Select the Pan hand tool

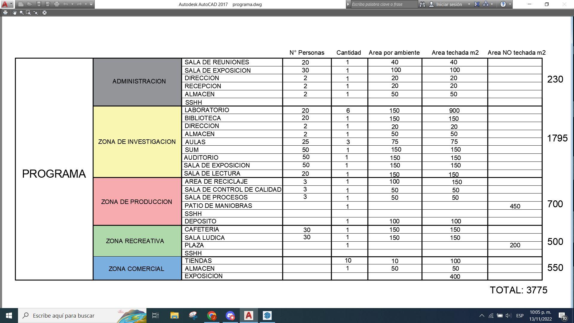14,13
